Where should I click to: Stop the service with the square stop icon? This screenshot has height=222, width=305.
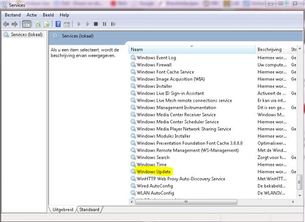tap(96, 24)
